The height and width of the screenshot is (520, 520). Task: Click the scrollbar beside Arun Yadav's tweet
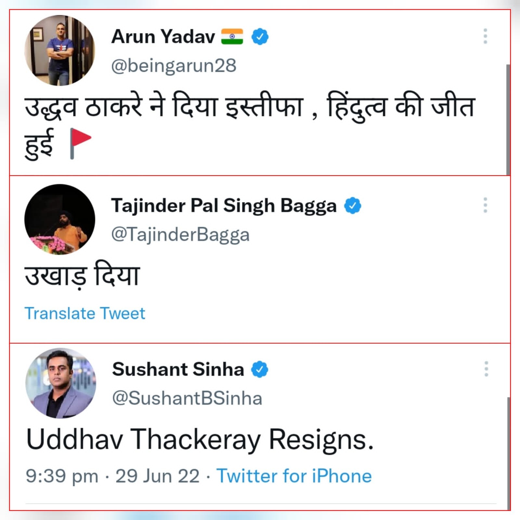[x=508, y=120]
